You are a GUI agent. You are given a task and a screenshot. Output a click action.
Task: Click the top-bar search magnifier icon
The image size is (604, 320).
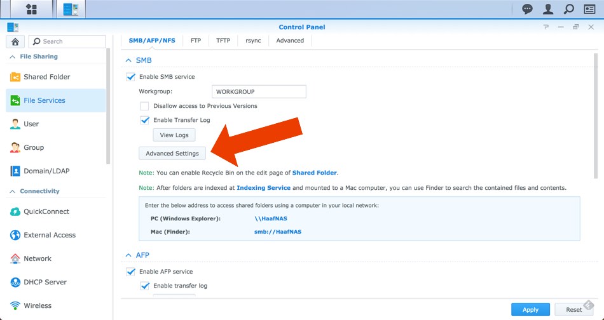[569, 9]
